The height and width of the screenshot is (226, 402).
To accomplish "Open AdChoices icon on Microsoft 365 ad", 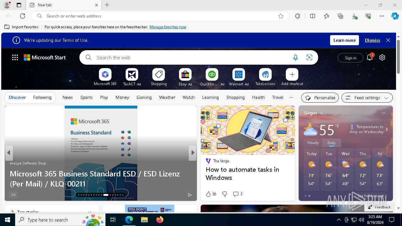I will [x=190, y=195].
